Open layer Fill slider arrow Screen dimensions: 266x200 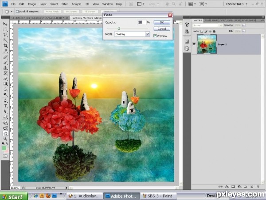coord(243,31)
